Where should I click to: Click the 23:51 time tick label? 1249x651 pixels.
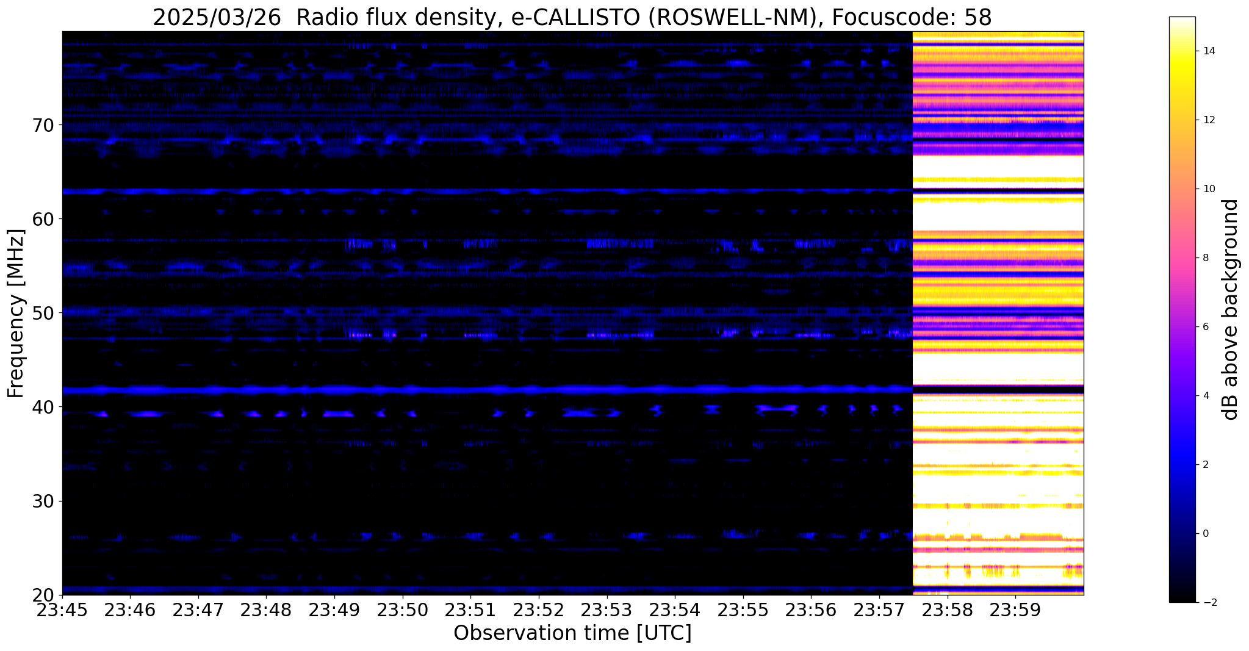(x=470, y=610)
